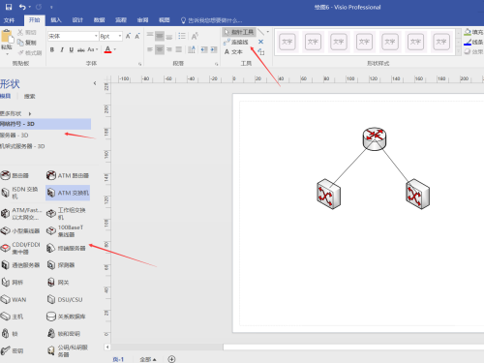Open the red font color button
Screen dimensions: 484x363
(x=107, y=49)
